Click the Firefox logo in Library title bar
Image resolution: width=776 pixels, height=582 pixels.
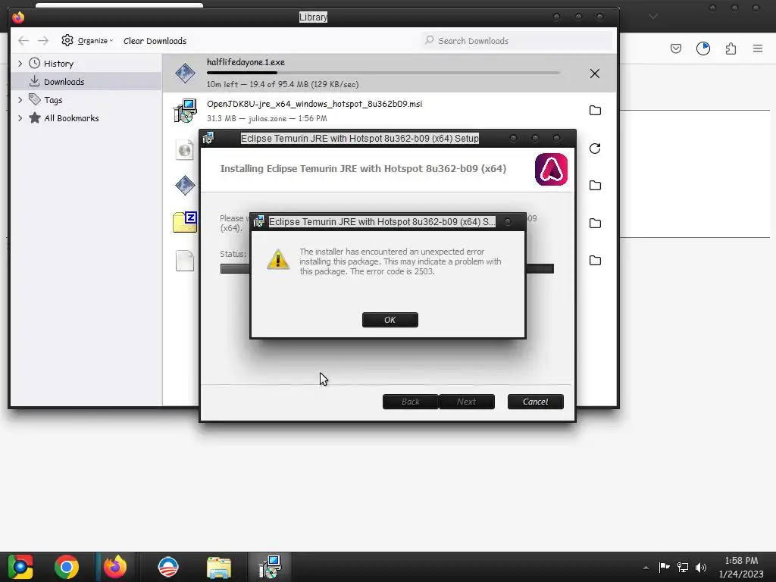[x=18, y=18]
